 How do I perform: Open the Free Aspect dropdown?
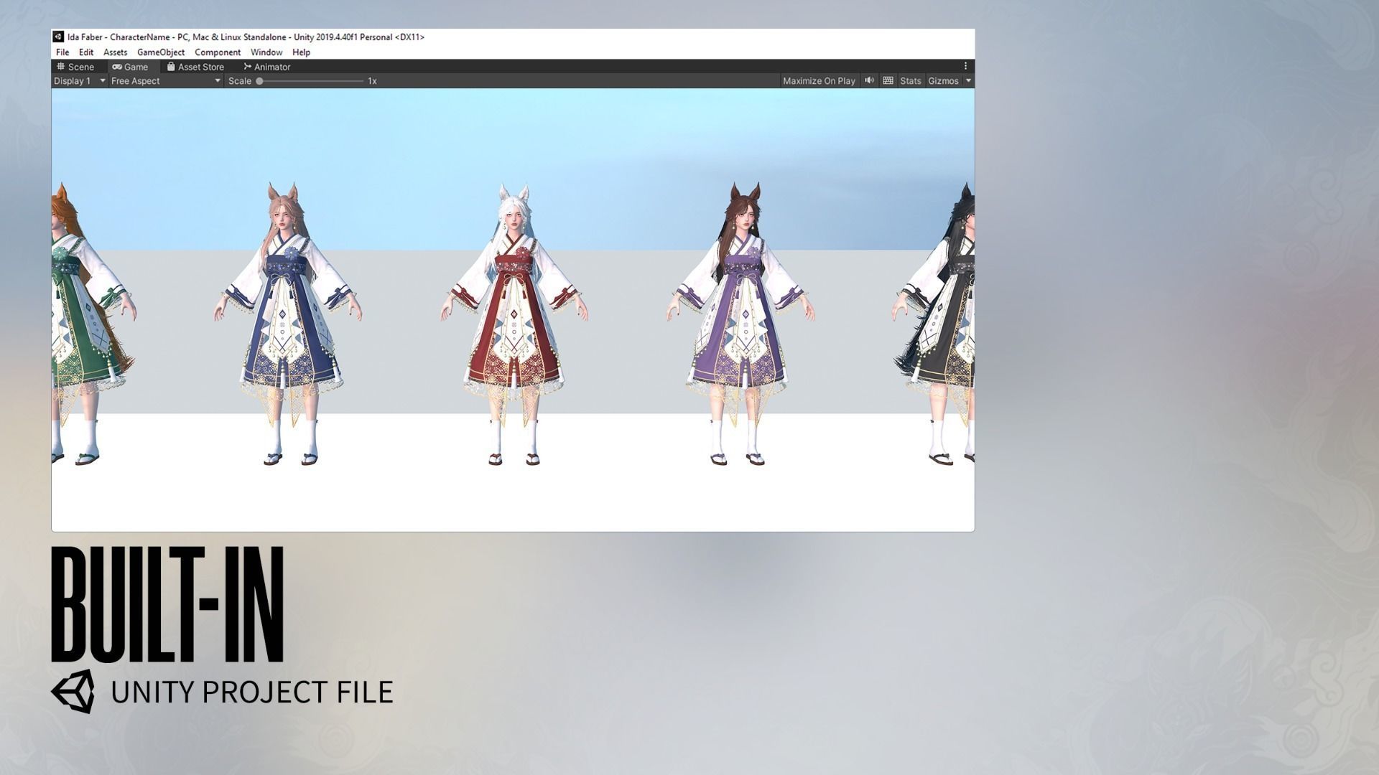point(166,81)
